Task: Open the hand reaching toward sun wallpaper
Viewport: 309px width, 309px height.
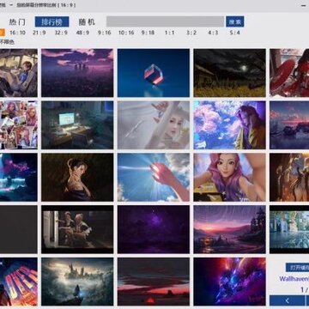Action: (x=154, y=177)
